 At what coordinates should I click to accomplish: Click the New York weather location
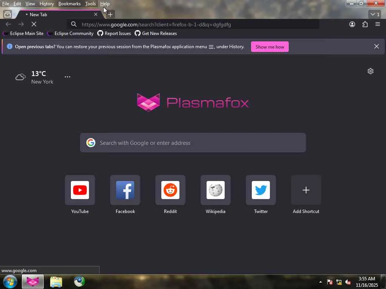point(42,82)
